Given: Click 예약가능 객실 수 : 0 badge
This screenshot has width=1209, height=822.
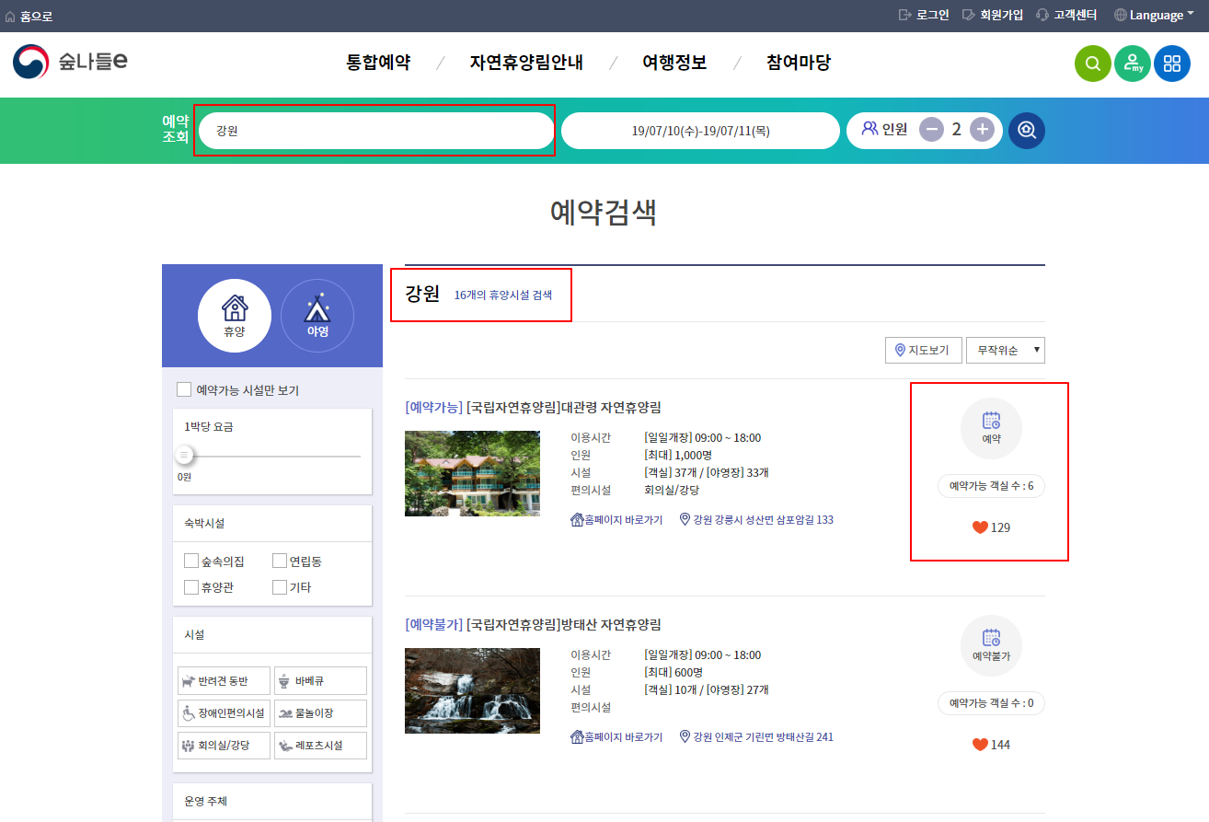Looking at the screenshot, I should coord(991,703).
